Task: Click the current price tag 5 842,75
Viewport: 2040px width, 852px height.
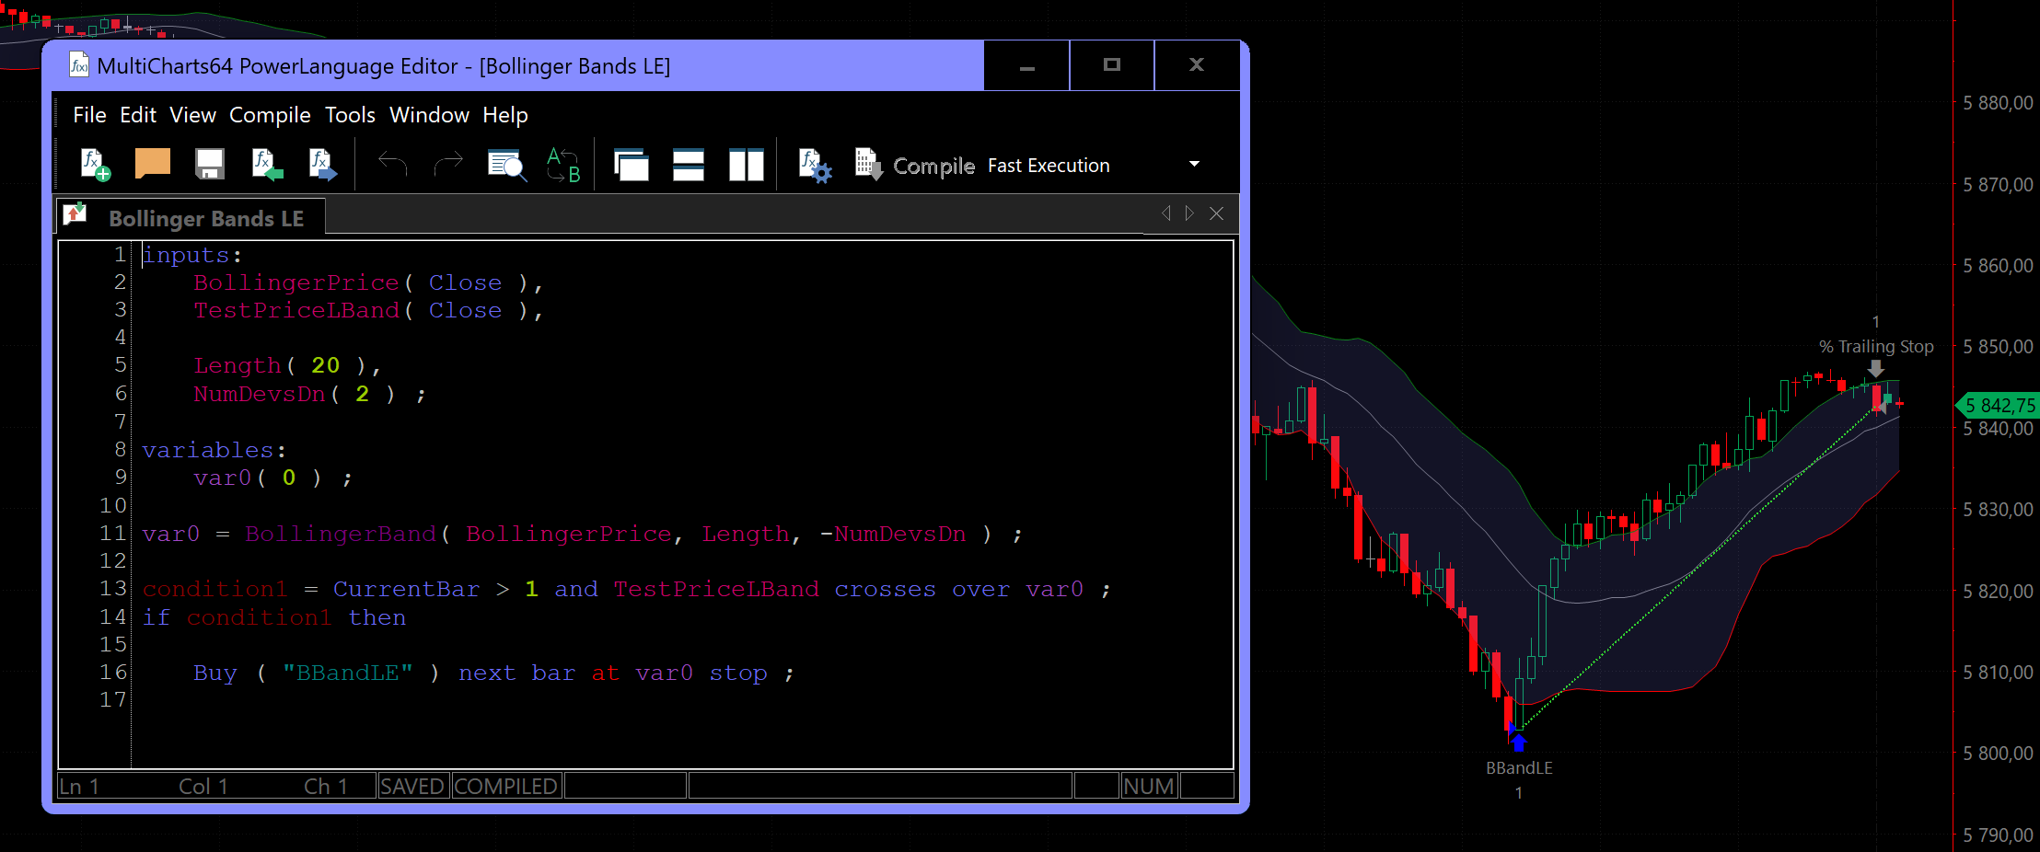Action: (x=1997, y=406)
